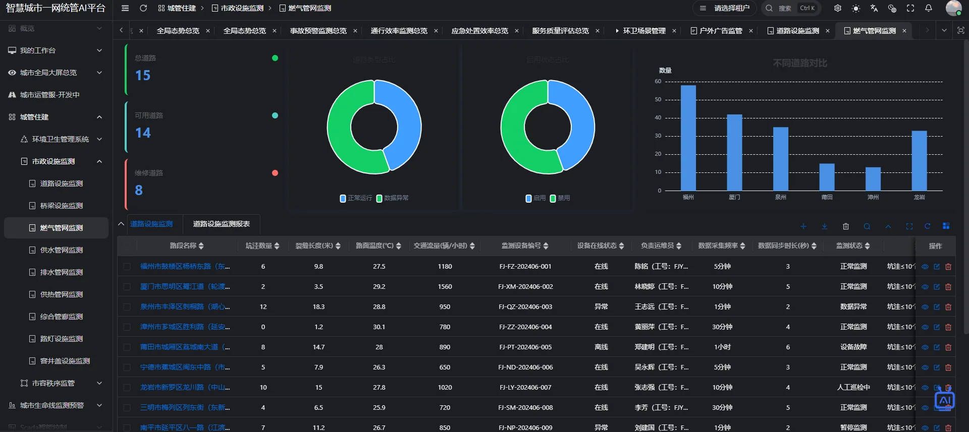Tick the select-all checkbox in table header
Image resolution: width=969 pixels, height=432 pixels.
click(127, 246)
